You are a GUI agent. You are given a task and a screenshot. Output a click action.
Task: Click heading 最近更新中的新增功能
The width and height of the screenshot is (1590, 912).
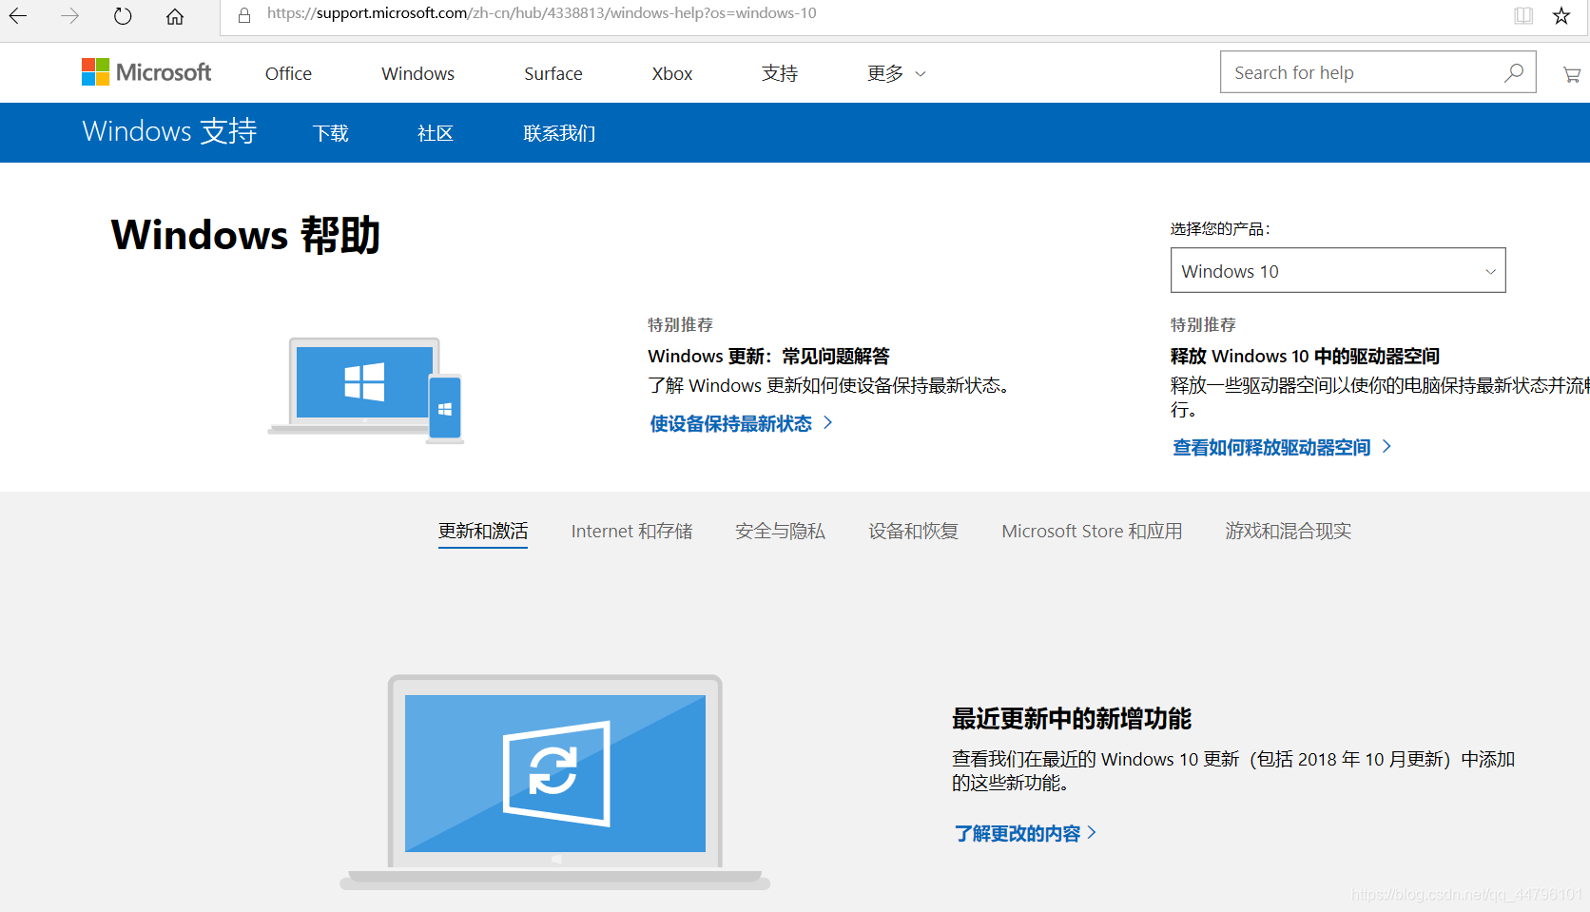click(x=1072, y=718)
